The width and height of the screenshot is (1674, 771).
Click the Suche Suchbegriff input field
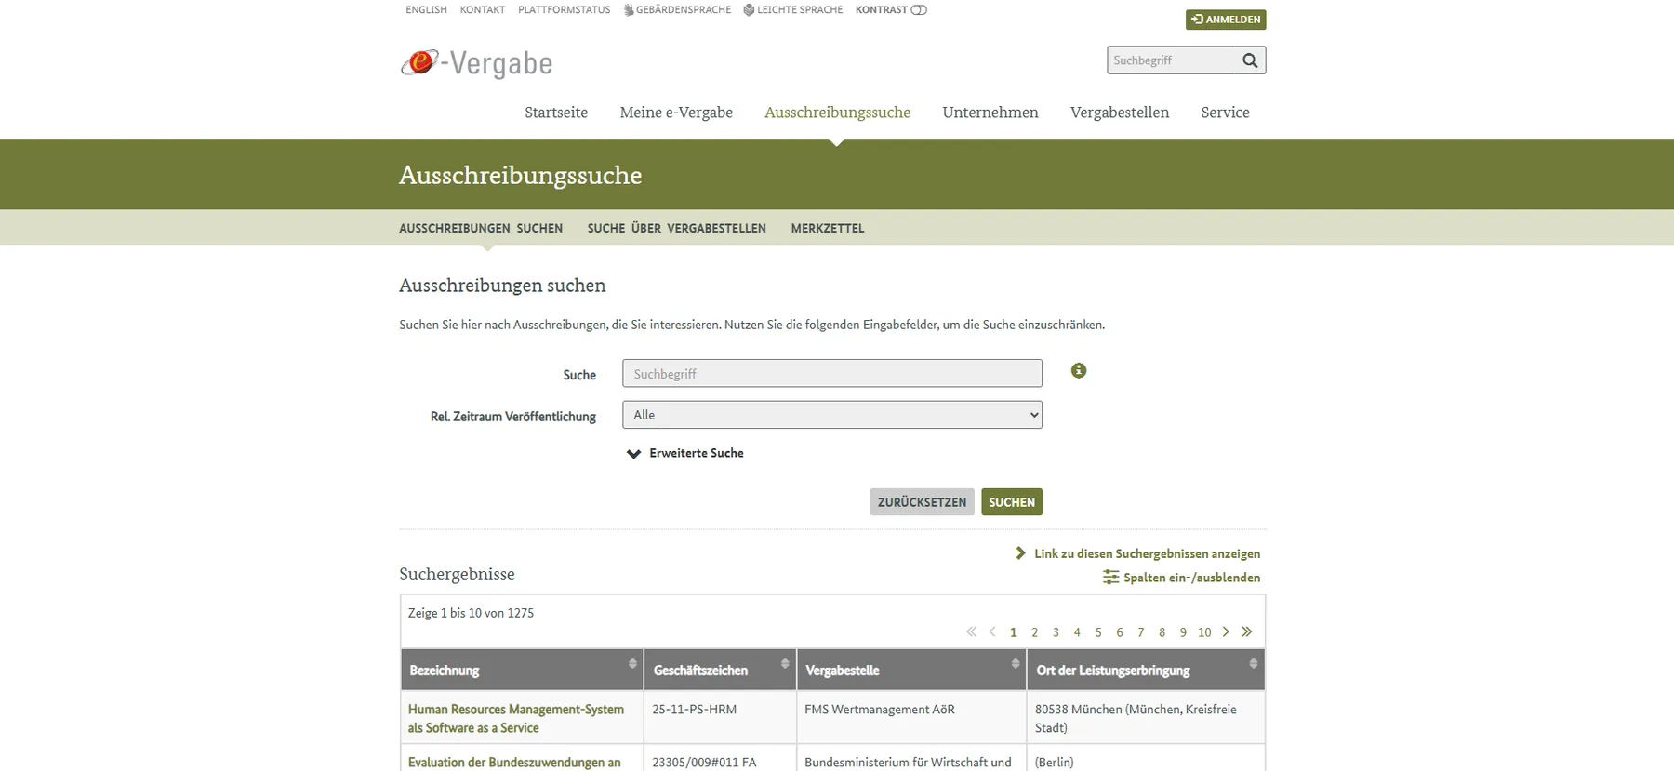(831, 374)
